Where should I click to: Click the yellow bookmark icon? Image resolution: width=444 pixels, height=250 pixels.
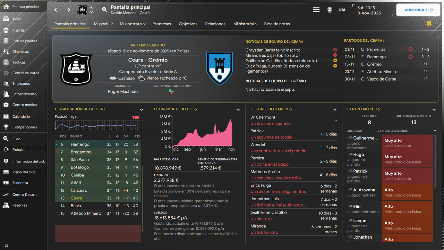(x=429, y=24)
